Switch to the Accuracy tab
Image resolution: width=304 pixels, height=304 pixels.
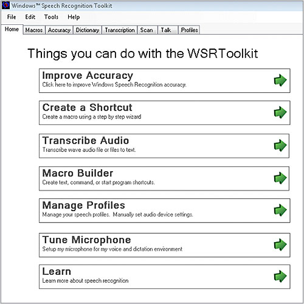pos(59,30)
